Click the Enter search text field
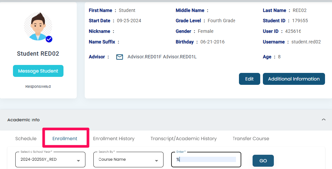The height and width of the screenshot is (169, 332). click(206, 159)
